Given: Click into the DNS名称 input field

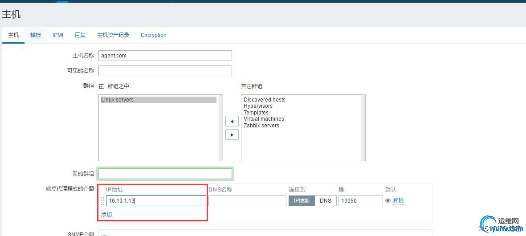Looking at the screenshot, I should point(247,201).
